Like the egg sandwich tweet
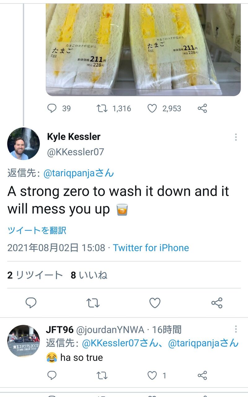This screenshot has width=248, height=397. [152, 108]
